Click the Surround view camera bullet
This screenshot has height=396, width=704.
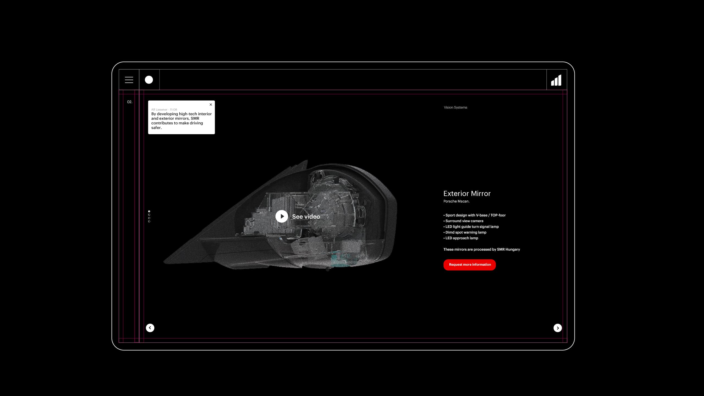tap(464, 221)
